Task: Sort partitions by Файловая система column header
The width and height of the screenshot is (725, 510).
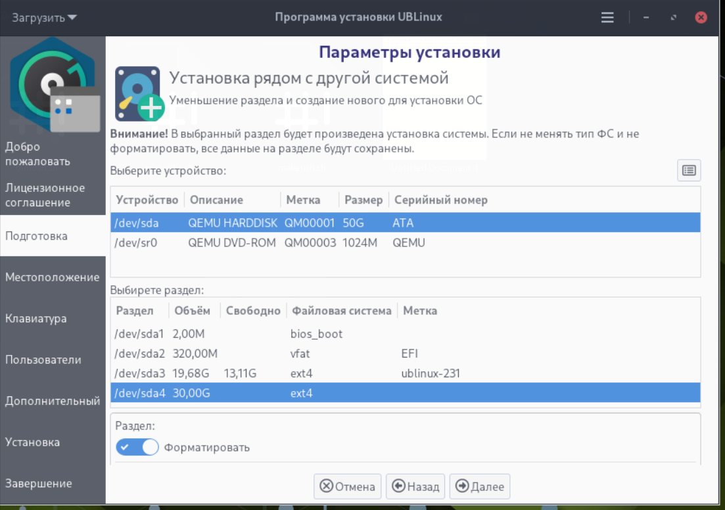Action: [x=342, y=311]
